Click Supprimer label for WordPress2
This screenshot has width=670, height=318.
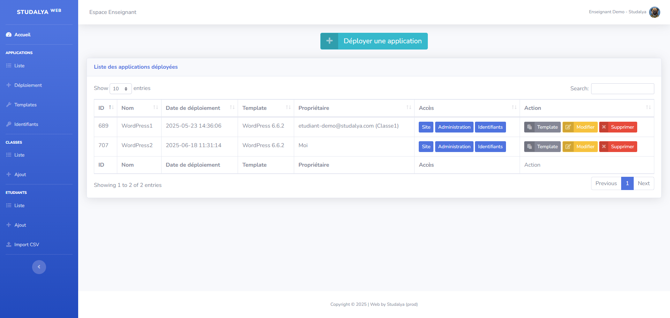pyautogui.click(x=623, y=147)
